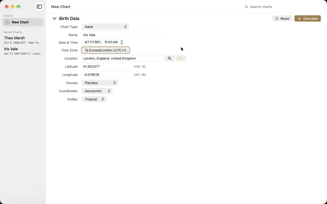
Task: Open the Coordinates Geocentric dropdown
Action: click(x=97, y=91)
